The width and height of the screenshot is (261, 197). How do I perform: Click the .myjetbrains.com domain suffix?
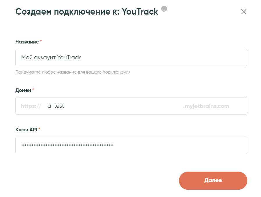206,106
